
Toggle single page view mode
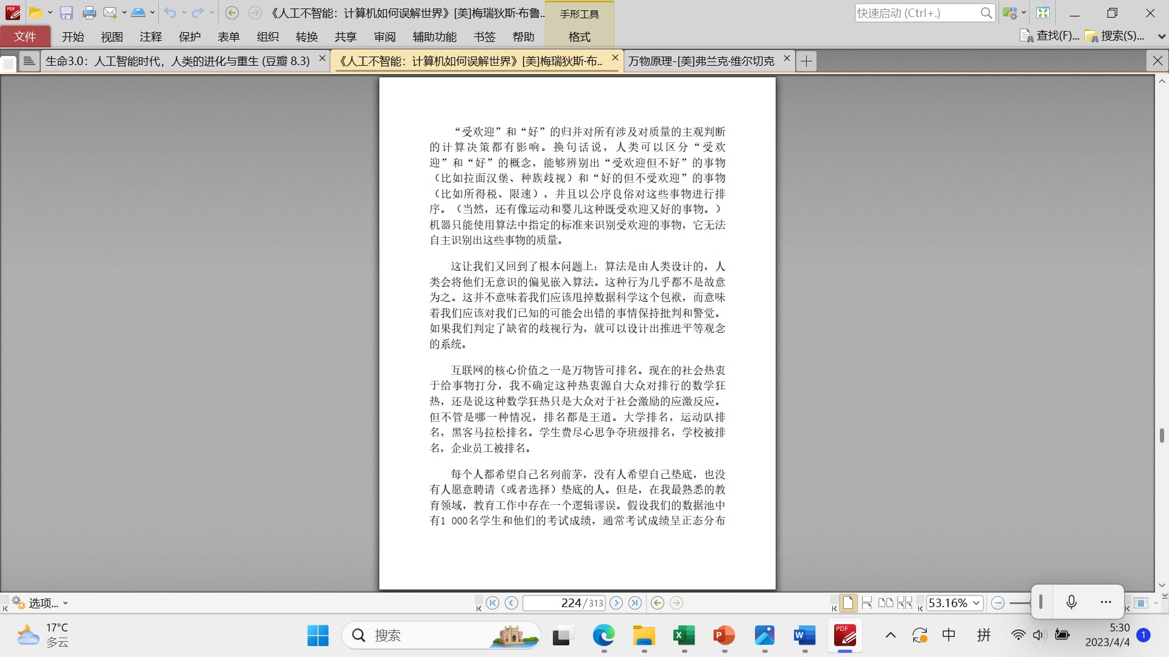pos(848,603)
